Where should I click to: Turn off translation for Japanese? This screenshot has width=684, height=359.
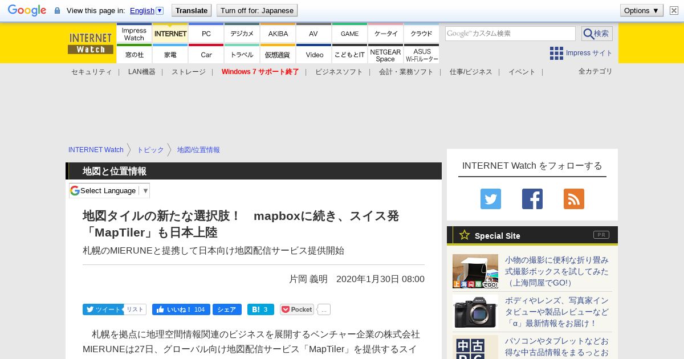click(x=257, y=10)
